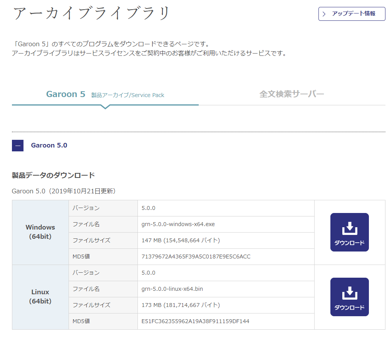
Task: Click the Windows ファイル名 label cell
Action: 103,224
